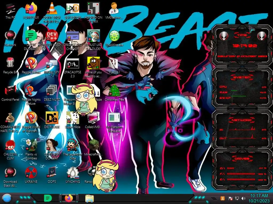Viewport: 273px width, 204px height.
Task: Open the green D FOR DUMBASS shortcut
Action: (31, 40)
